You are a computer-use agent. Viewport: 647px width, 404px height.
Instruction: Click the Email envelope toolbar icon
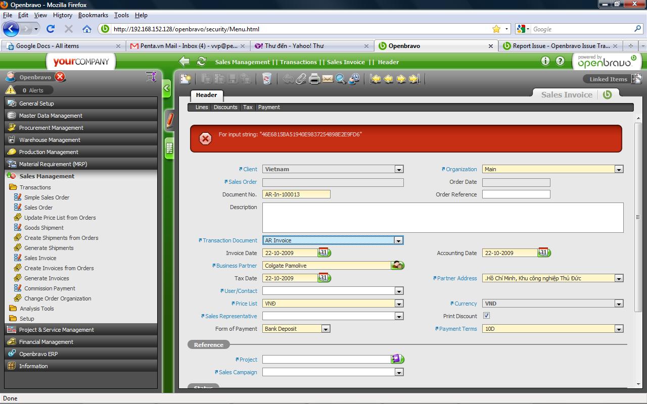(328, 79)
